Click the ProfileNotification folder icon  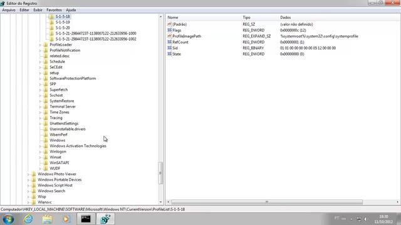point(46,50)
